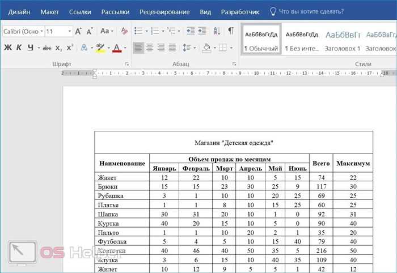The image size is (397, 273).
Task: Toggle strikethrough text formatting
Action: point(47,48)
